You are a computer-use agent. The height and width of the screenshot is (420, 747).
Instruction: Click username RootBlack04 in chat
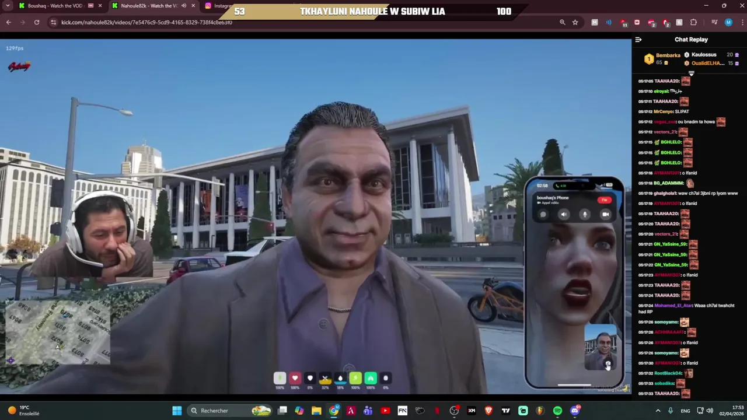668,373
